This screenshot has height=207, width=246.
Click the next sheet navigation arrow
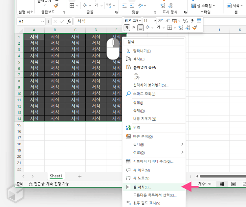[32, 176]
